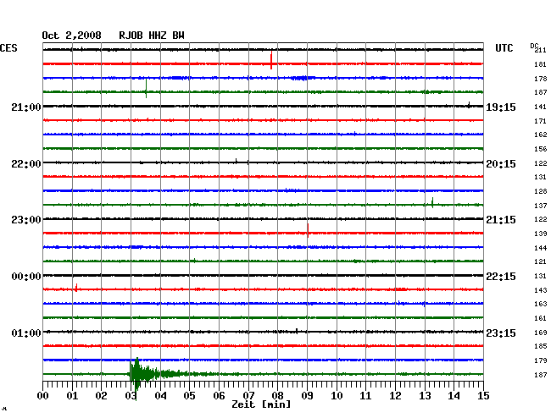
Task: Select DC value "185"
Action: coord(541,346)
